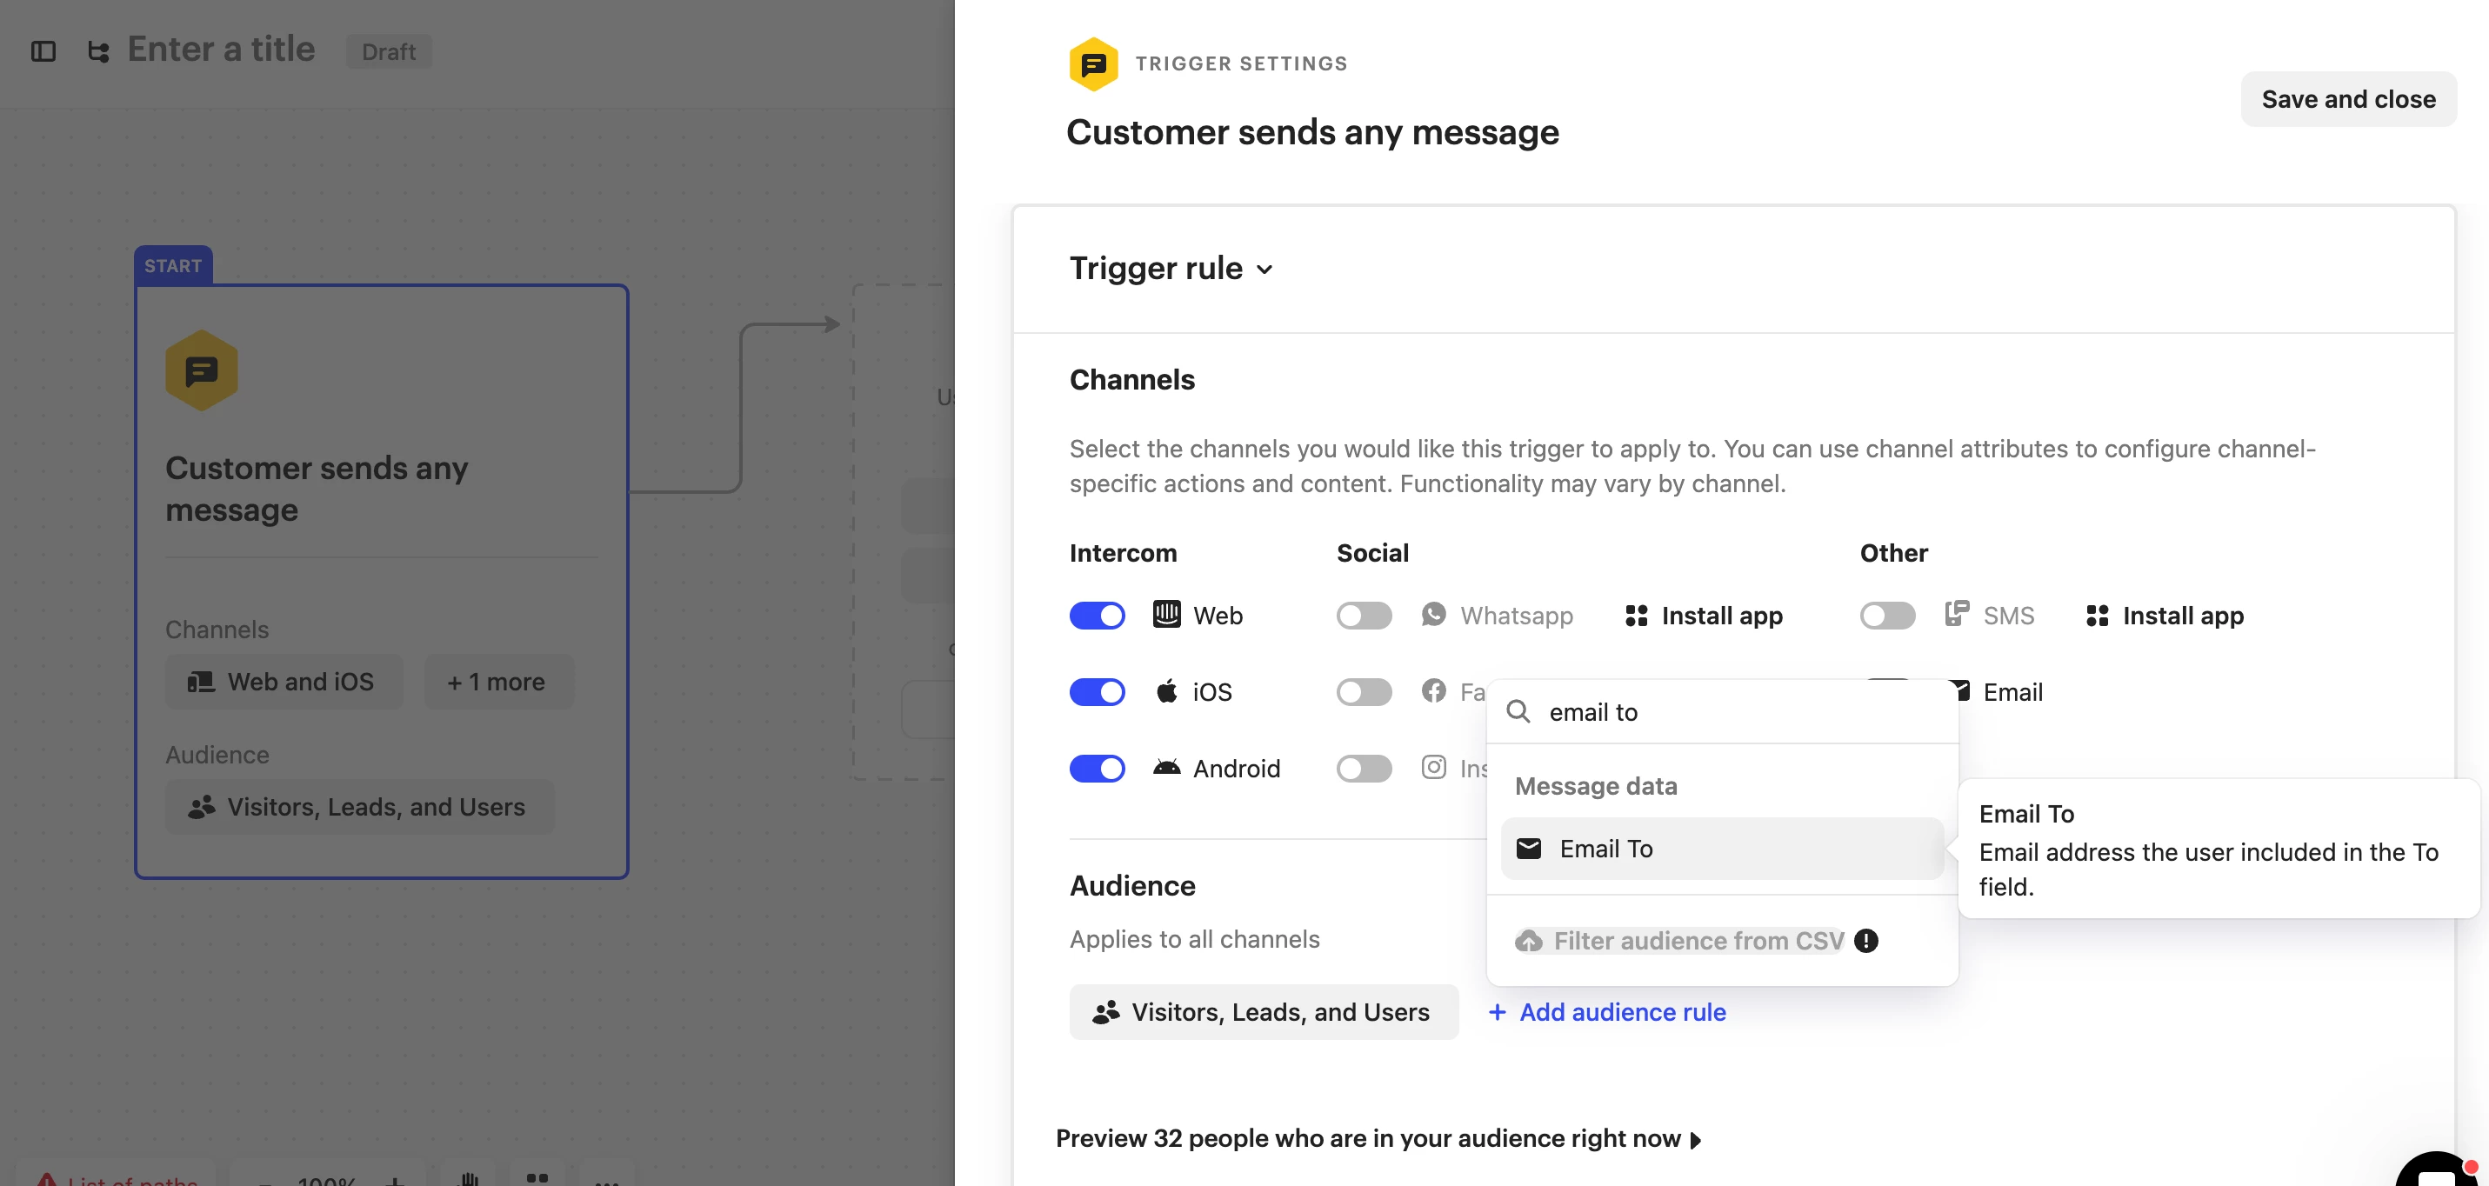Click the Whatsapp channel label
Screen dimensions: 2489x1186
coord(1516,616)
